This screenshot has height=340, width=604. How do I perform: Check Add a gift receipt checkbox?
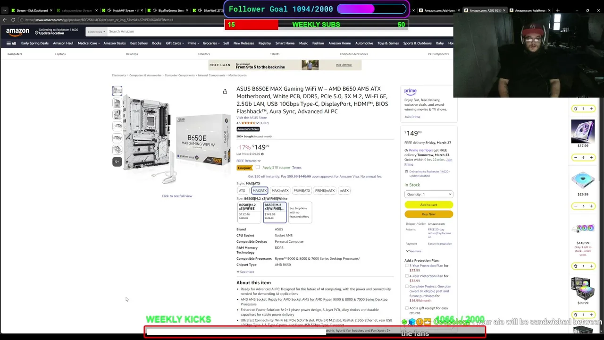tap(407, 308)
